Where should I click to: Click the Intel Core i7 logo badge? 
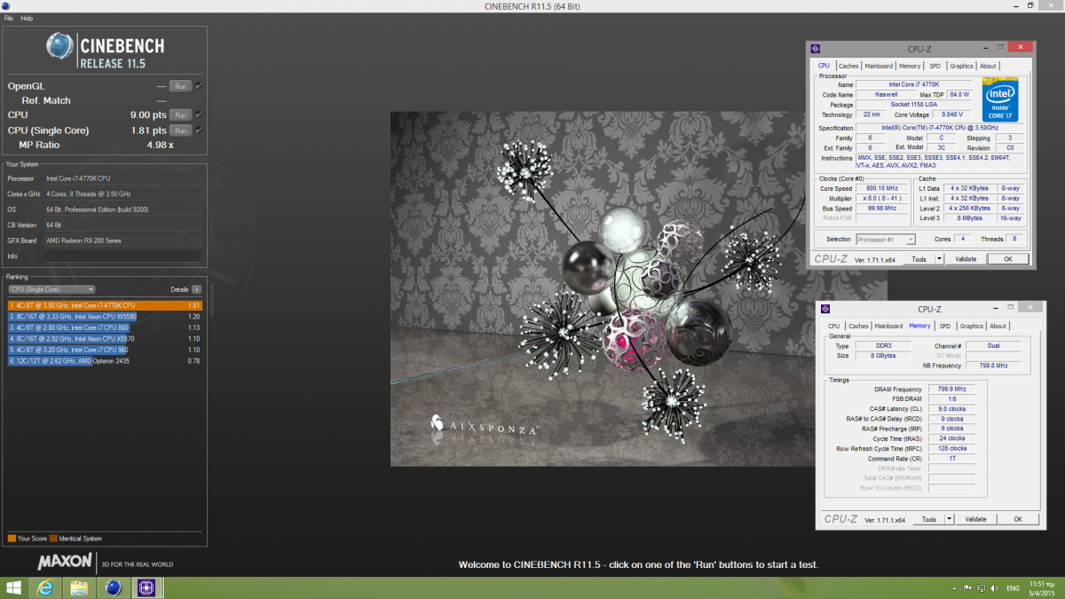1000,100
